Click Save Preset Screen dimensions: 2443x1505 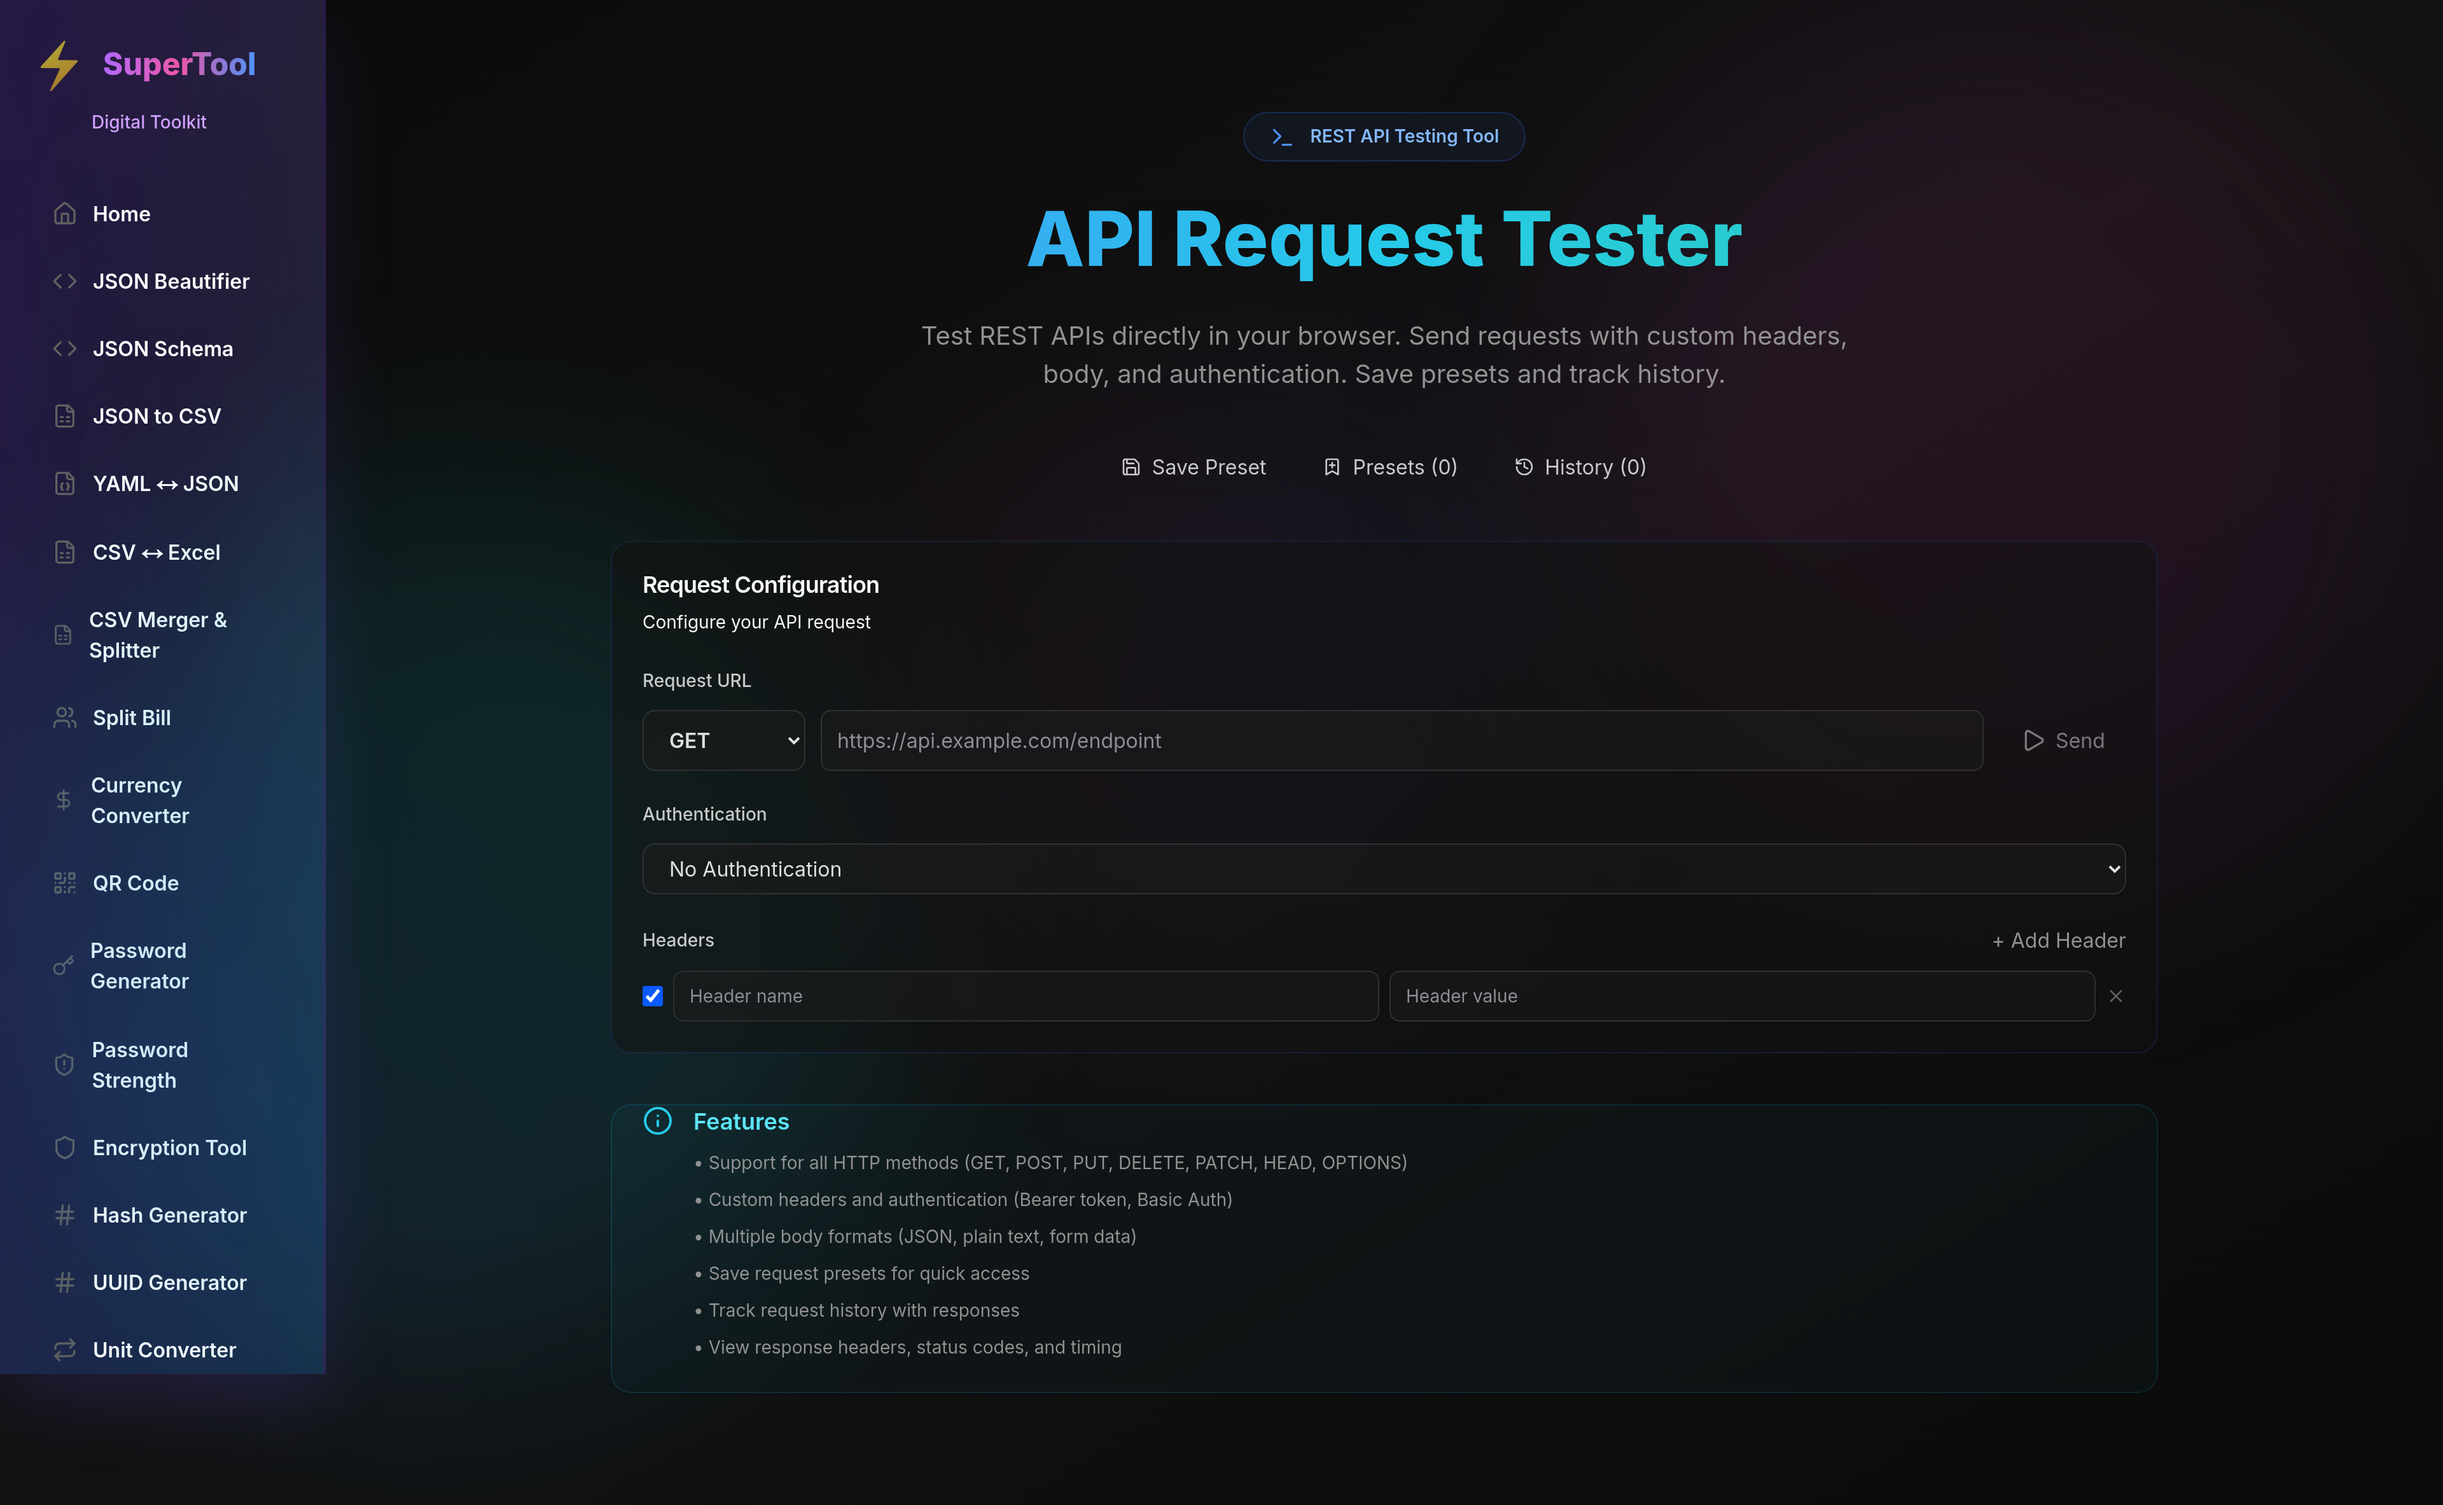point(1194,467)
